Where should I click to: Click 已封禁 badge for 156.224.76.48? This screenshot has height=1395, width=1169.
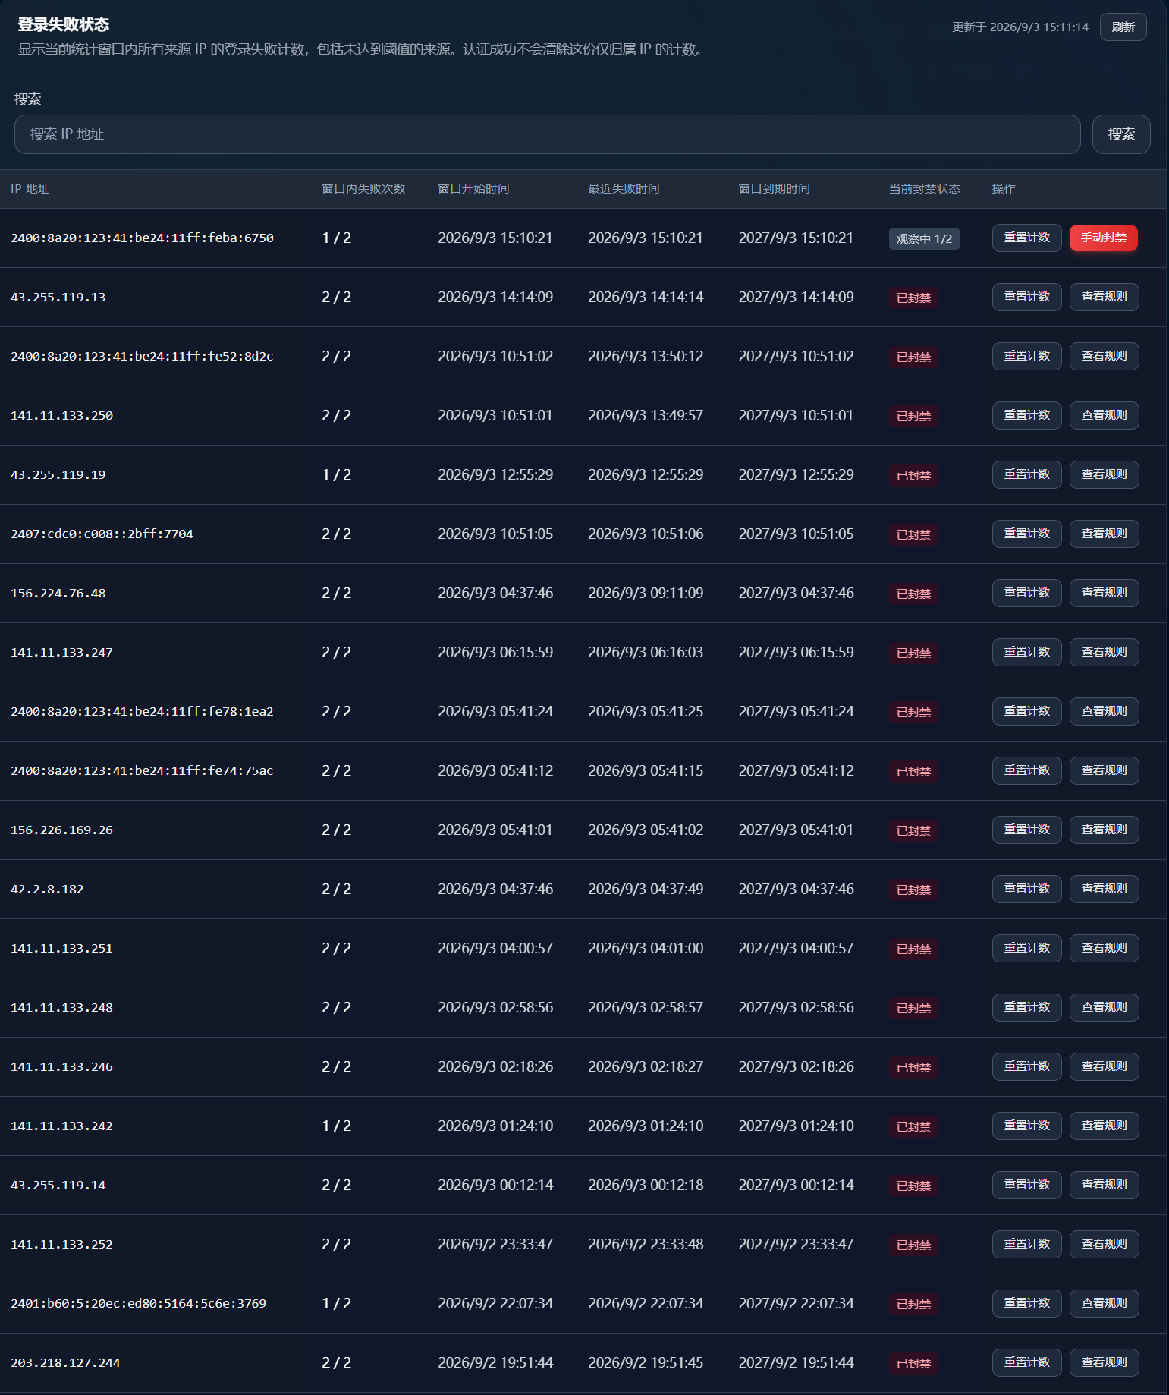pyautogui.click(x=913, y=594)
